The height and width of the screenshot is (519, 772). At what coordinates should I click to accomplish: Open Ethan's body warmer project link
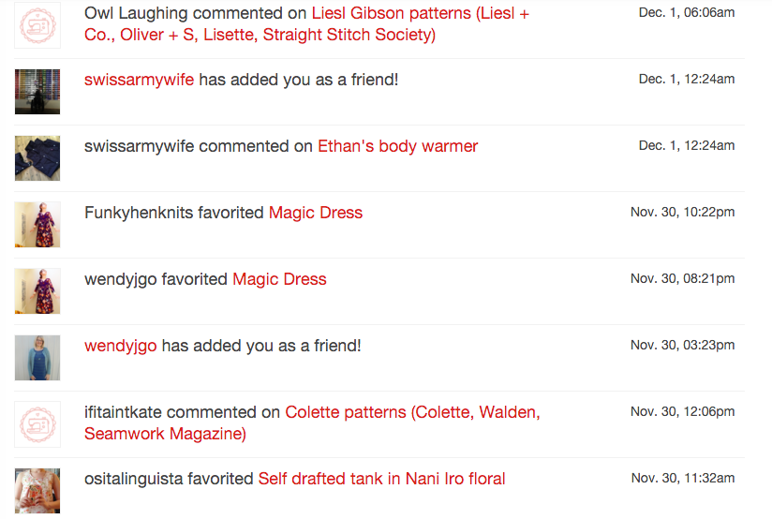tap(398, 146)
